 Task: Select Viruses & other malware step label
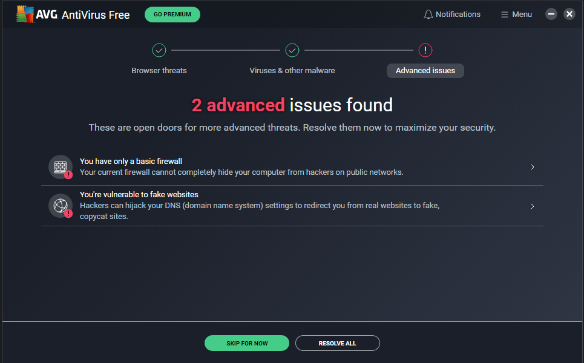point(292,71)
